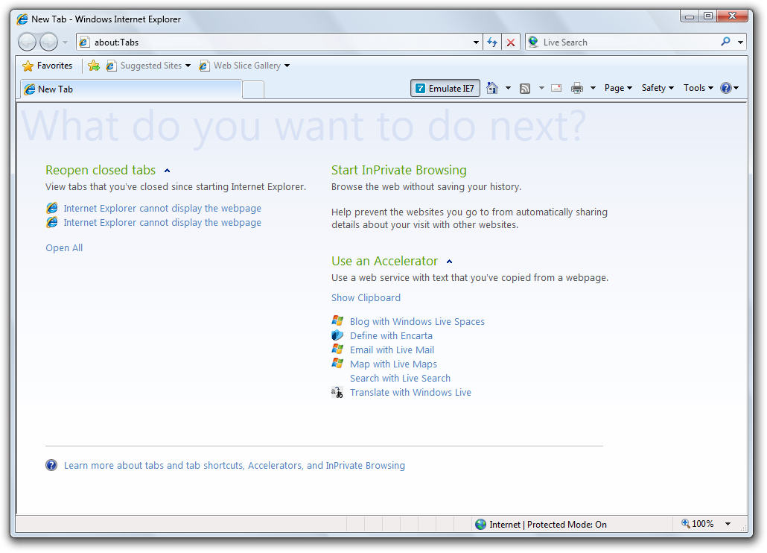
Task: Click the Email with Live Mail icon
Action: (337, 350)
